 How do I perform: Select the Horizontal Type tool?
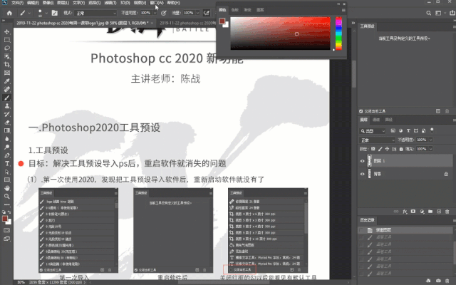[7, 163]
